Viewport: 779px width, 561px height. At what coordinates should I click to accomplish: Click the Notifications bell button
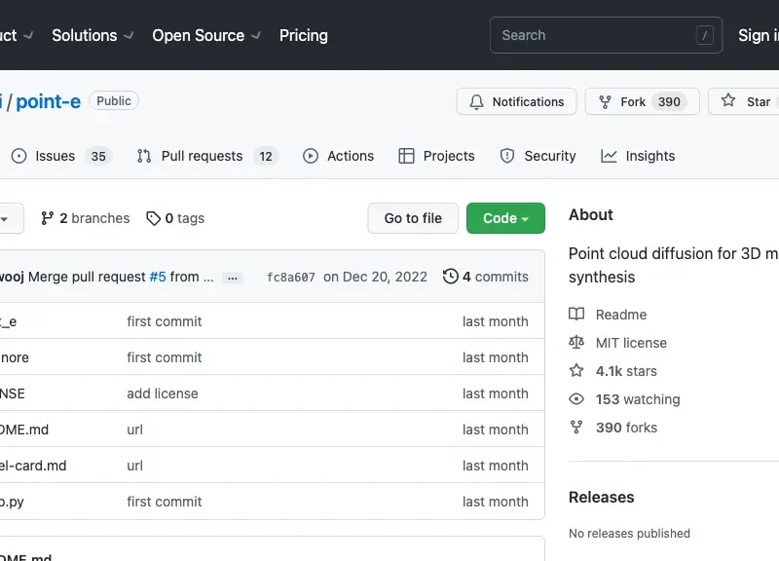click(516, 101)
